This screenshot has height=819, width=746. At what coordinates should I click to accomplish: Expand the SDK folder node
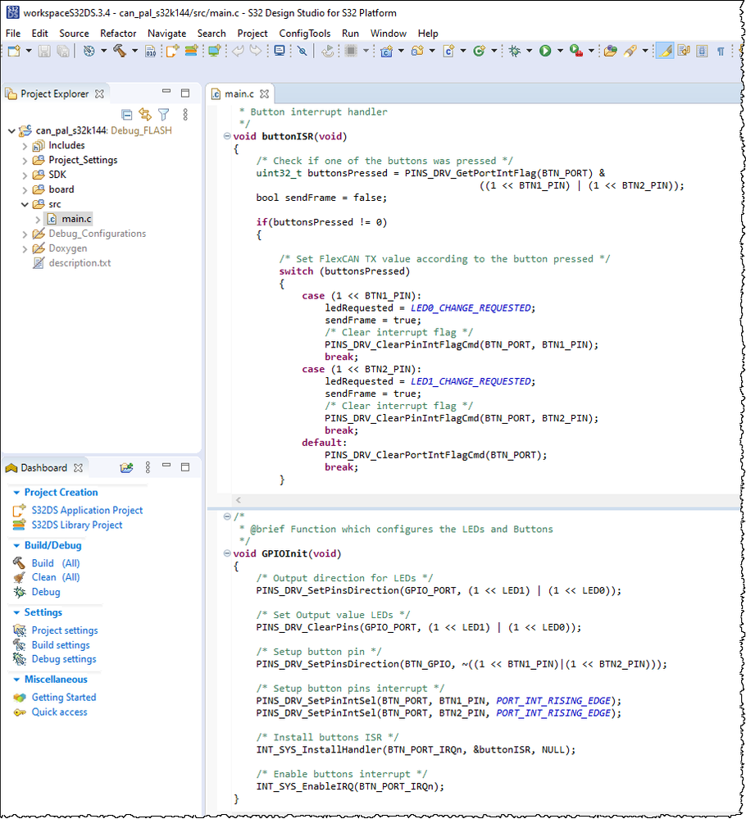pyautogui.click(x=25, y=175)
